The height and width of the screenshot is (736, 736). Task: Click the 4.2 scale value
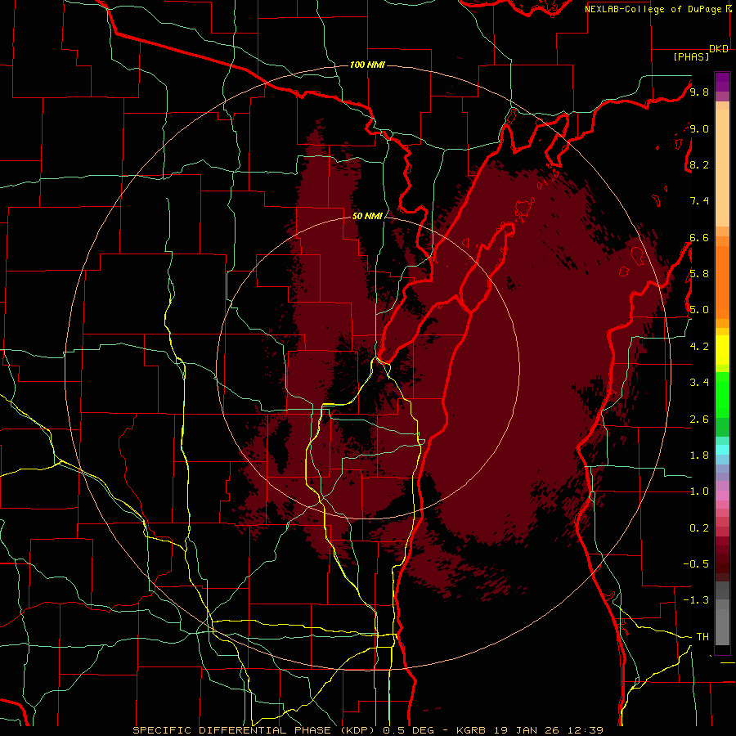point(699,347)
